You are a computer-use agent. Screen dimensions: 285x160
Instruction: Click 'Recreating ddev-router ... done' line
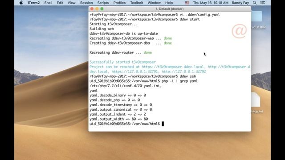121,52
